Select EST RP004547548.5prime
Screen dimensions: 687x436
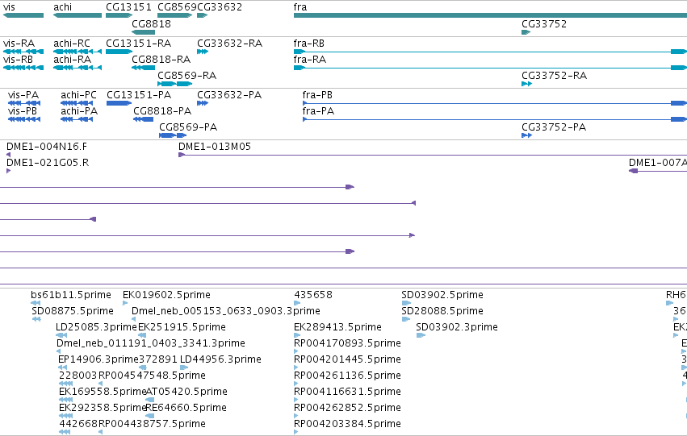pos(100,384)
